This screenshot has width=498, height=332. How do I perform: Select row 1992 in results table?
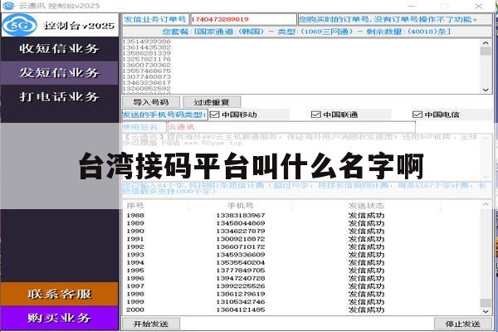302,247
